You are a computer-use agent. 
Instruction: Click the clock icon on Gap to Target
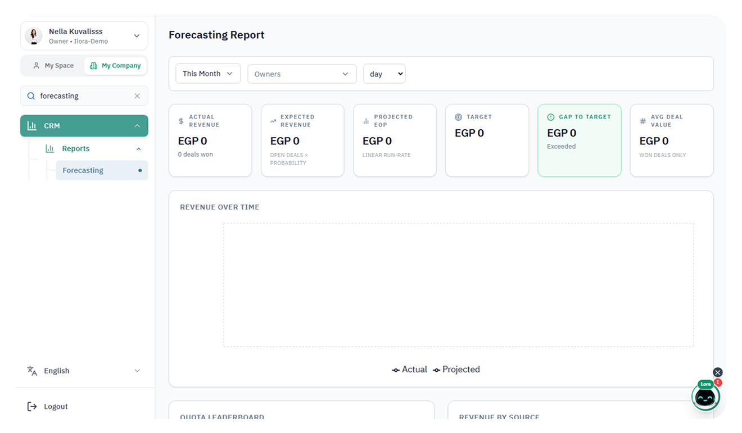pyautogui.click(x=551, y=117)
